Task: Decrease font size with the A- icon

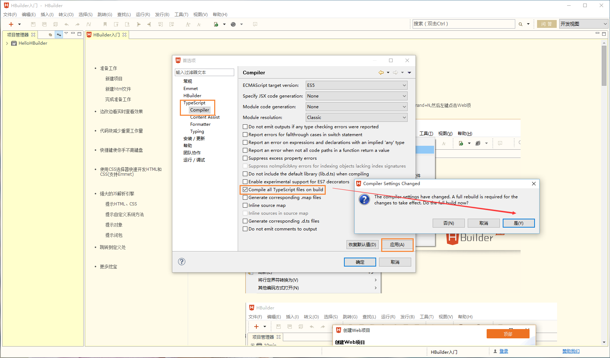Action: [199, 24]
